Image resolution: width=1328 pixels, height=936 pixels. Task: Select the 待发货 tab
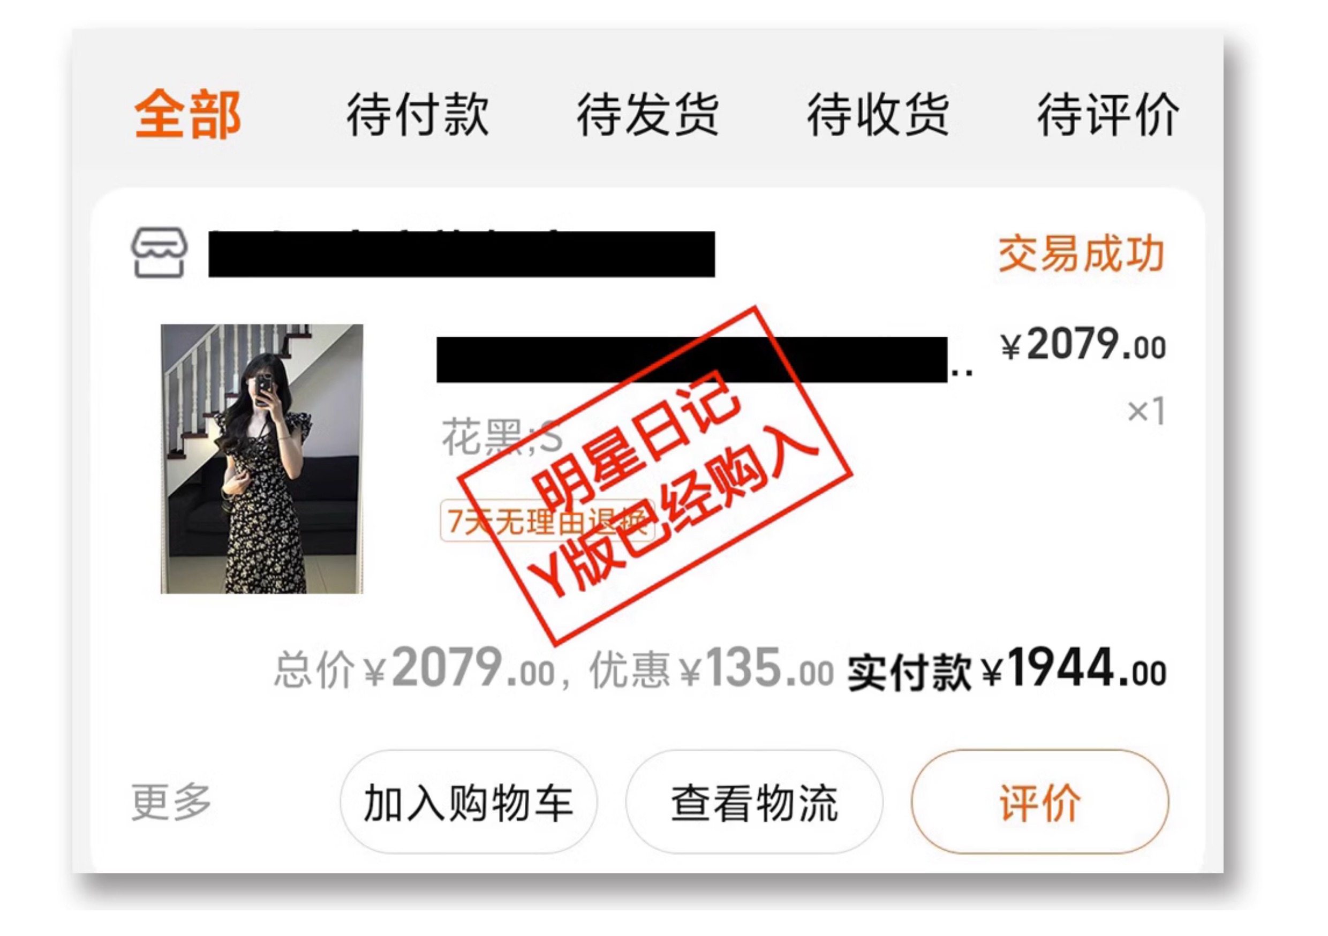pos(648,114)
